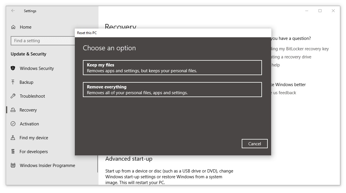Click the back arrow in Settings header
346x193 pixels.
pos(13,11)
